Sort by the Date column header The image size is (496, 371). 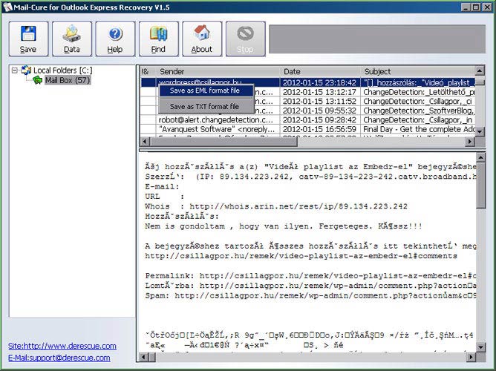[321, 71]
